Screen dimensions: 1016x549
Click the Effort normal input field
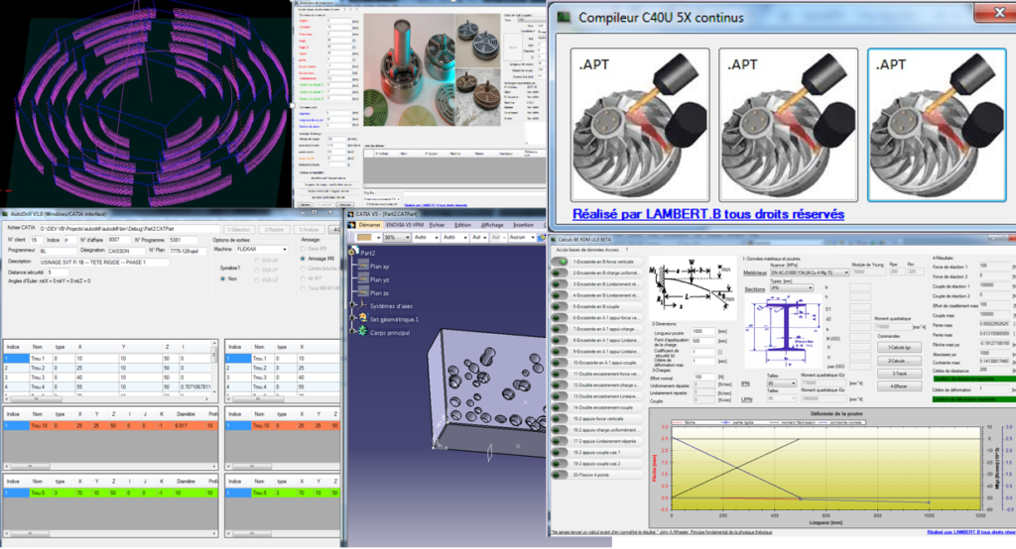pyautogui.click(x=703, y=377)
